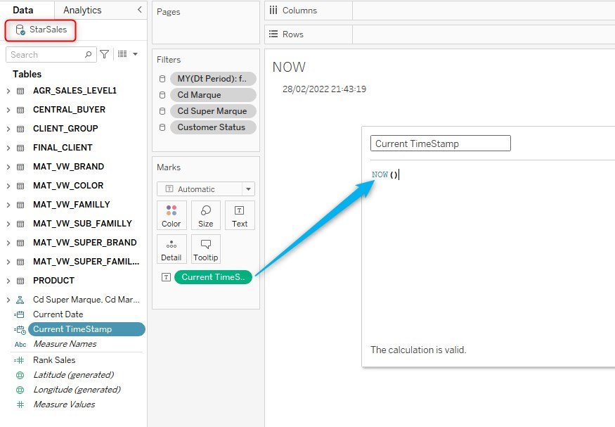Viewport: 615px width, 427px height.
Task: Open the data pane view dropdown arrow
Action: [136, 53]
